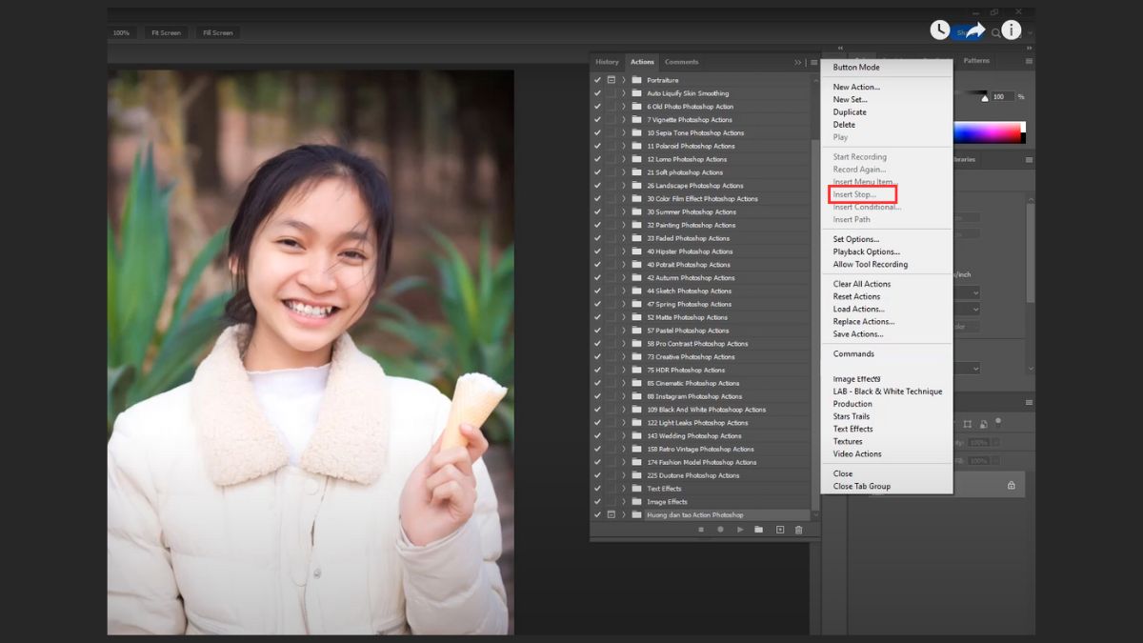
Task: Choose Duplicate from the panel menu
Action: (850, 112)
